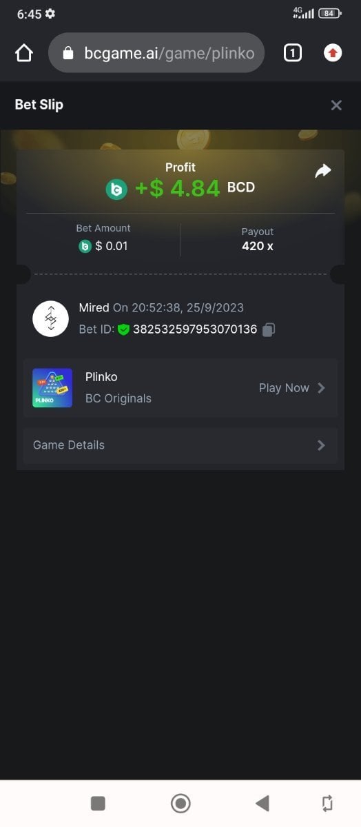Tap the lock icon in address bar
361x827 pixels.
tap(68, 53)
